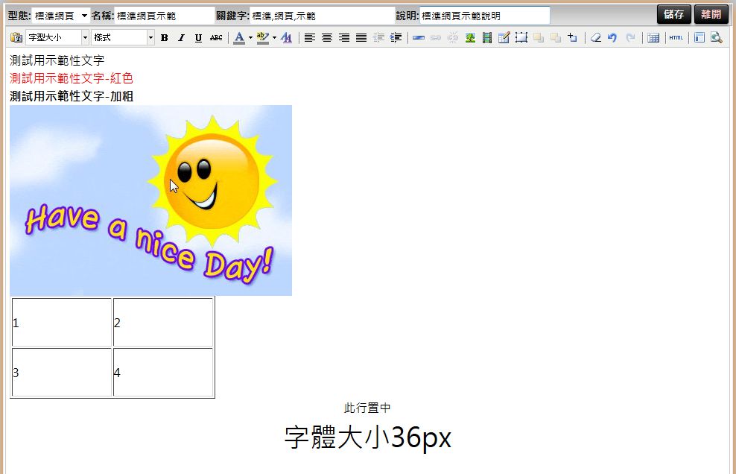736x474 pixels.
Task: Click the 關鍵字 keywords input field
Action: coord(322,16)
